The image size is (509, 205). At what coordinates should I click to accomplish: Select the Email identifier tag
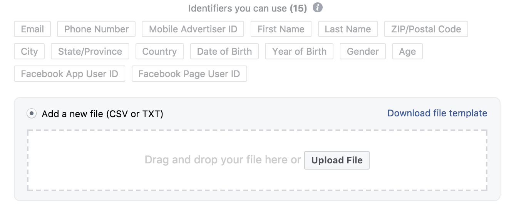click(x=32, y=29)
